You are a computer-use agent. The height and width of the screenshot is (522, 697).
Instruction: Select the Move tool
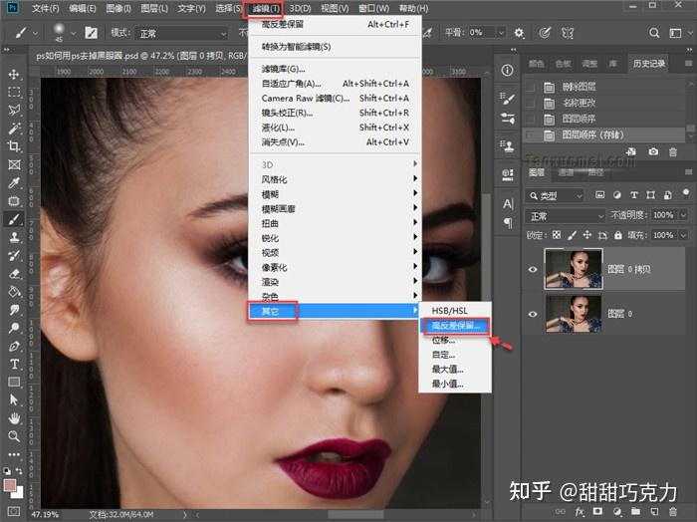[x=14, y=74]
